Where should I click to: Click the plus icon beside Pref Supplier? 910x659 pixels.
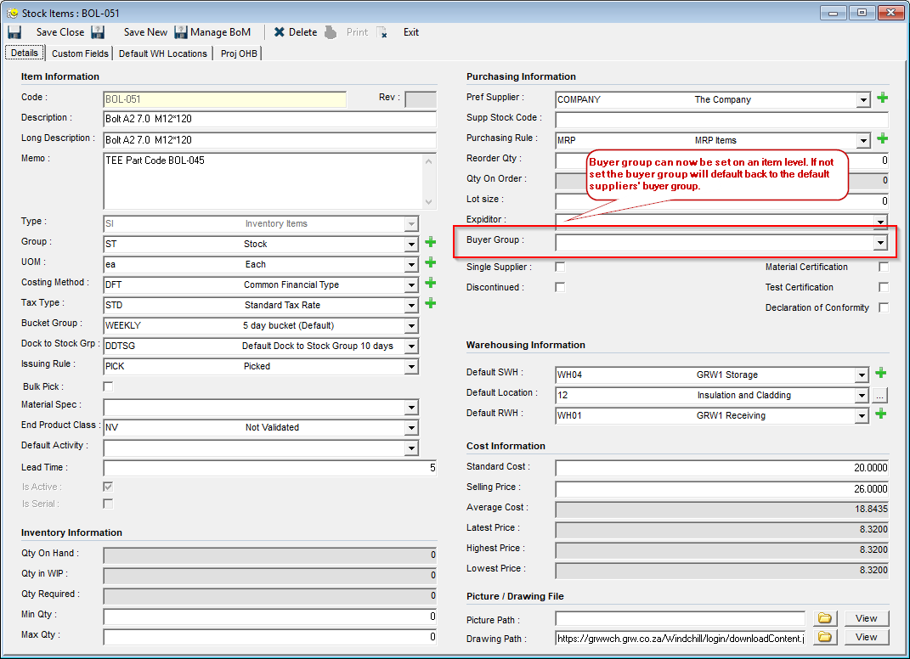tap(882, 99)
